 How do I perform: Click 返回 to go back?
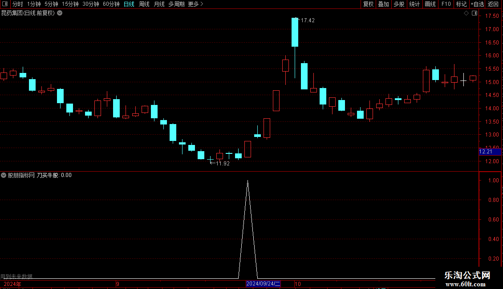(493, 4)
